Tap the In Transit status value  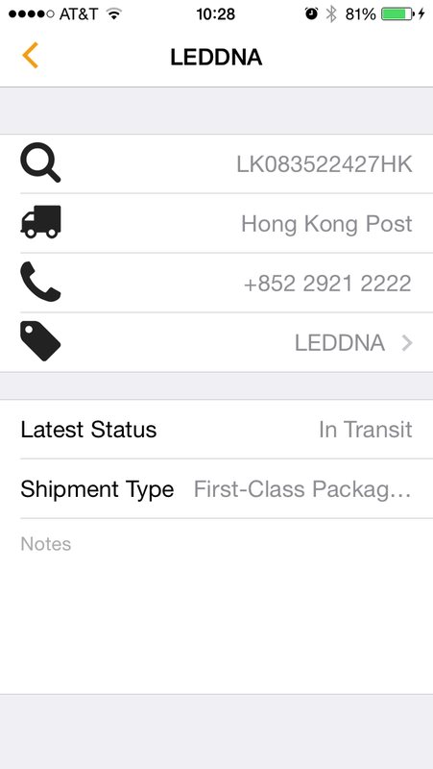(366, 430)
